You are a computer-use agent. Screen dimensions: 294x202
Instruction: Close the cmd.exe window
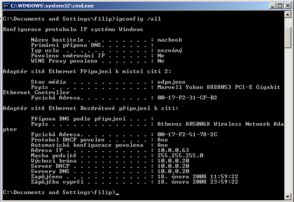tap(287, 6)
